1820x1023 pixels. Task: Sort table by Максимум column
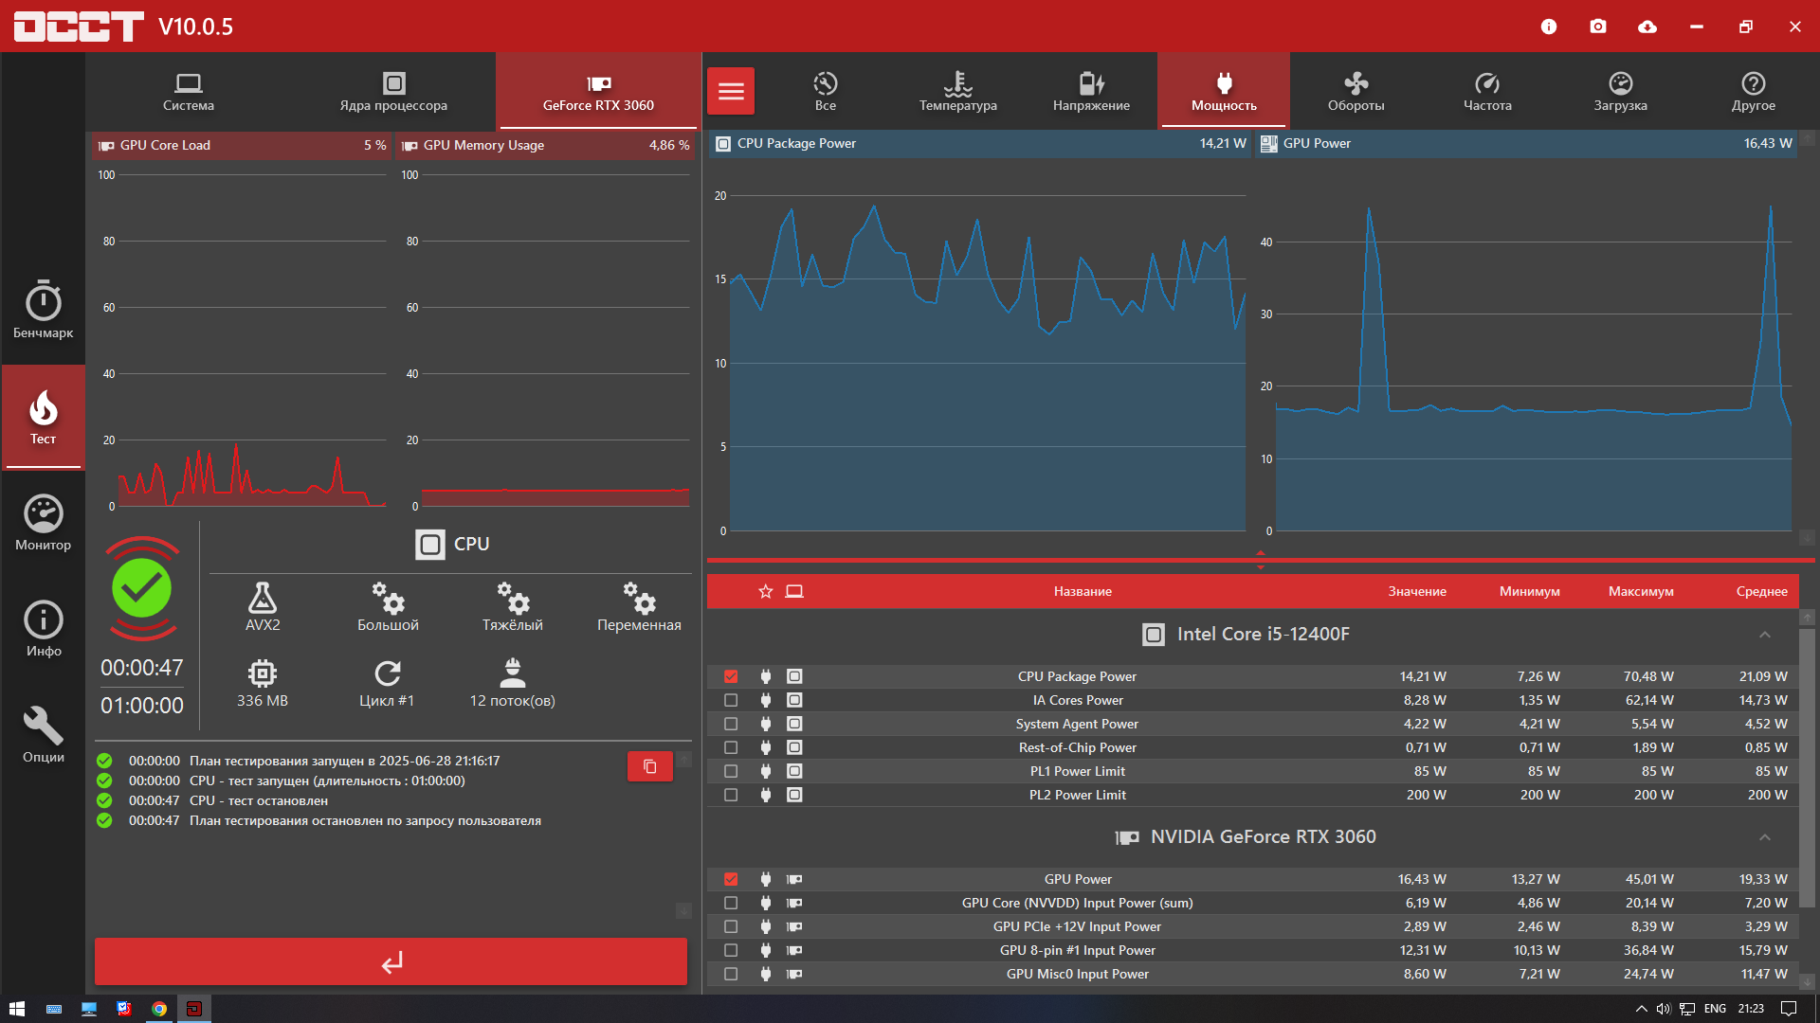pos(1641,591)
